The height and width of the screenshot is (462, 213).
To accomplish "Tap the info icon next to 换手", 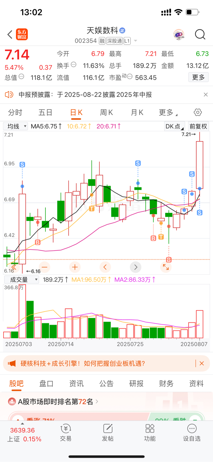I will [x=73, y=64].
